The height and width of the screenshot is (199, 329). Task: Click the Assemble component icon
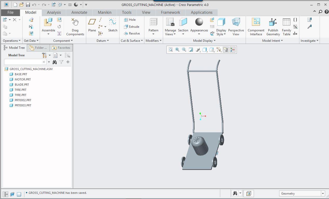(48, 22)
